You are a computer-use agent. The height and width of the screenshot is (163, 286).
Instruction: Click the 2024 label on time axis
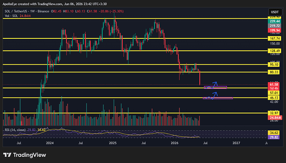tap(50, 143)
